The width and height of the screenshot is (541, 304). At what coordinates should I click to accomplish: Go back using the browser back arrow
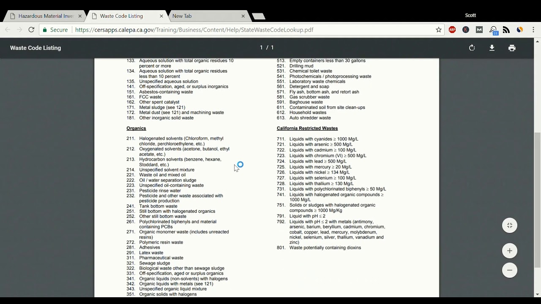(x=8, y=30)
